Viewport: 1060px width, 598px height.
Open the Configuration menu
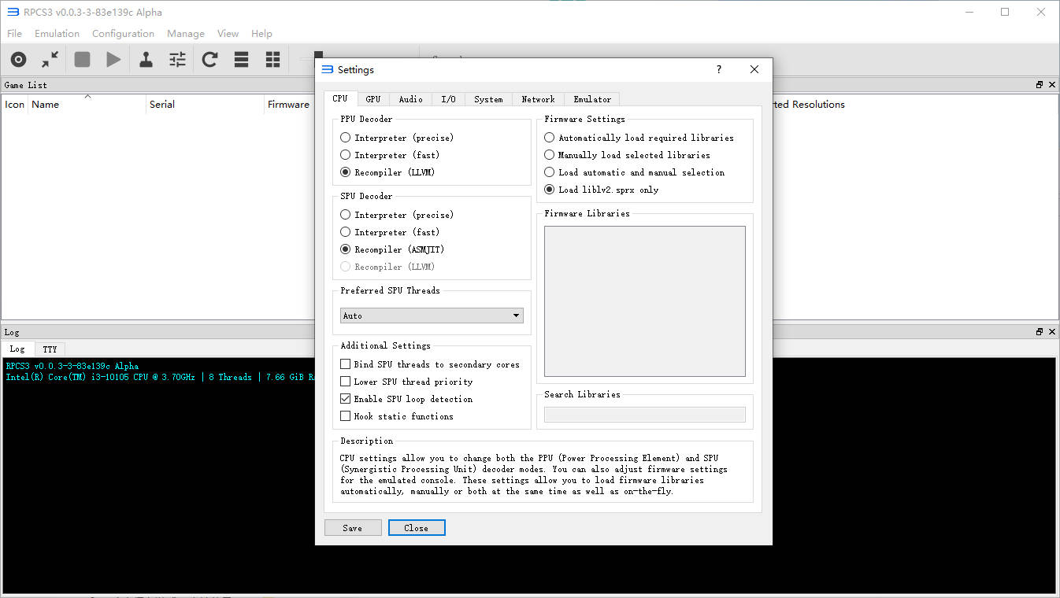123,34
